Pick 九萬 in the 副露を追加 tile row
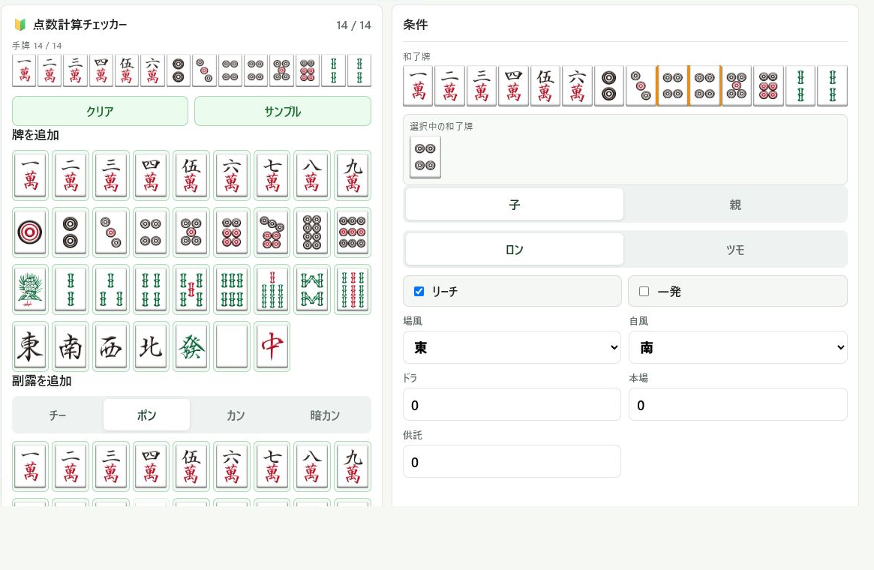The image size is (874, 570). pos(353,467)
